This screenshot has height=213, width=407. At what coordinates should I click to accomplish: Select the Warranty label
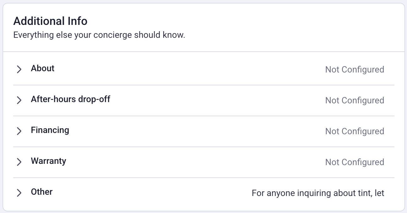click(48, 161)
